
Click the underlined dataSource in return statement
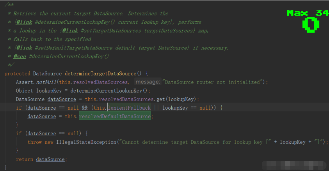click(50, 159)
